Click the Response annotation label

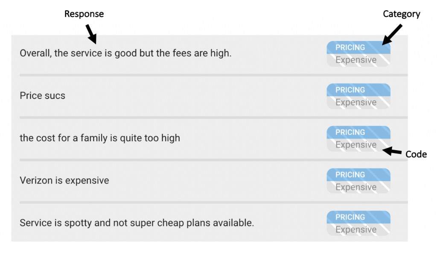click(84, 14)
